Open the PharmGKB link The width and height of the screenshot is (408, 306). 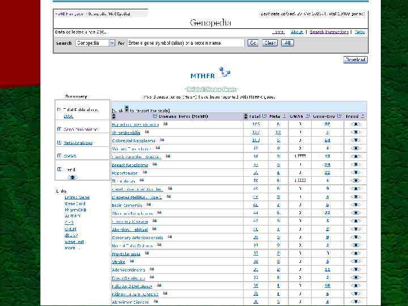(75, 210)
